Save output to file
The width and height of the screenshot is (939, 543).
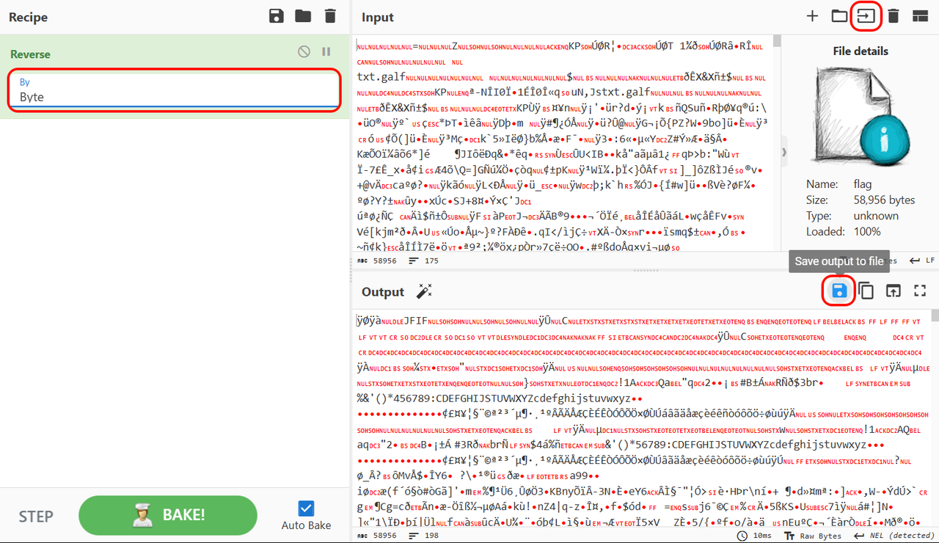[x=839, y=291]
